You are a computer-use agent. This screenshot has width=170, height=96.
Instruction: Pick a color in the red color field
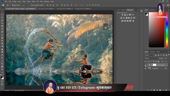[x=156, y=30]
